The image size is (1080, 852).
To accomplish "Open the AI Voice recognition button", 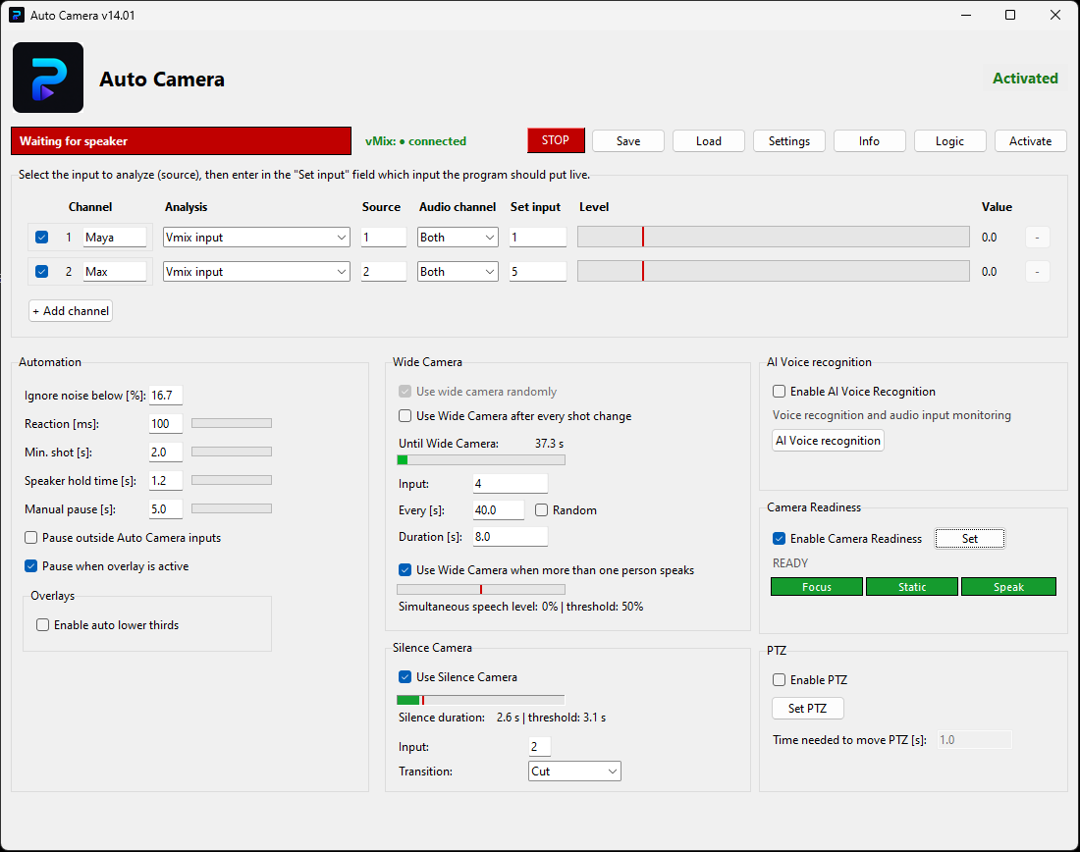I will click(828, 441).
